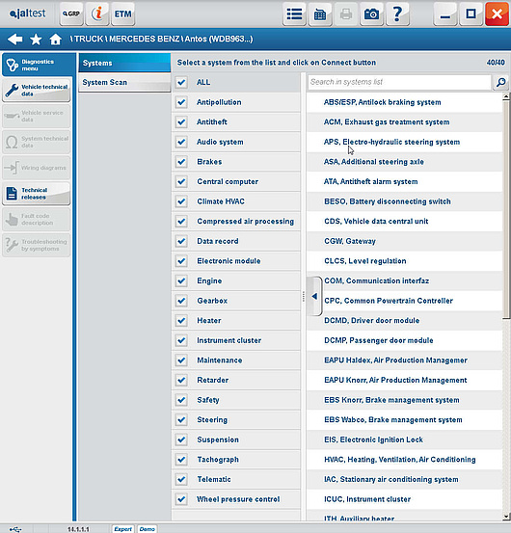Screen dimensions: 511x533
Task: Uncheck the Antipollution checkbox
Action: click(x=181, y=102)
